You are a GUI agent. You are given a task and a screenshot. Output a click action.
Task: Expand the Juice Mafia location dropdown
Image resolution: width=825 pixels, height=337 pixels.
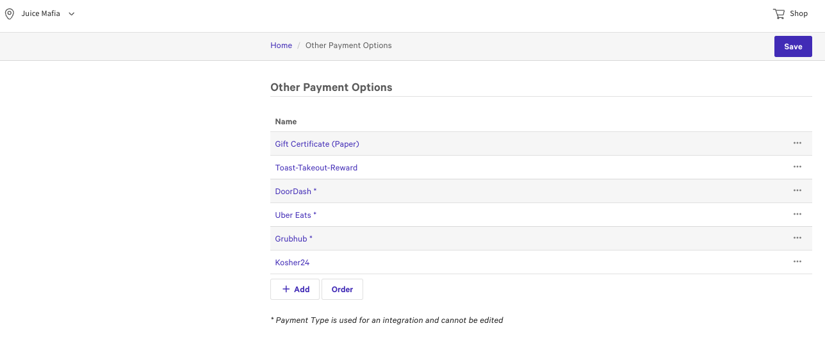tap(71, 13)
